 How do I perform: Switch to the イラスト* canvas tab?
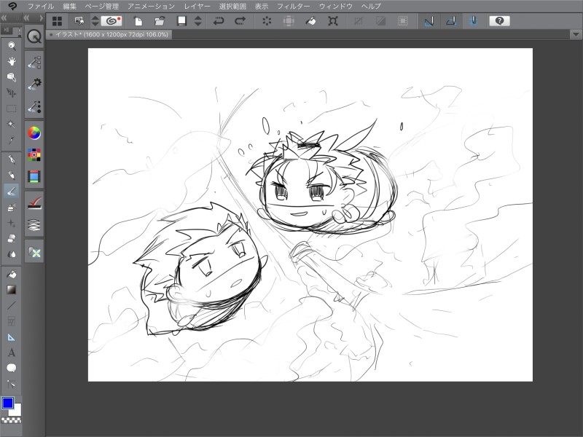pos(109,34)
